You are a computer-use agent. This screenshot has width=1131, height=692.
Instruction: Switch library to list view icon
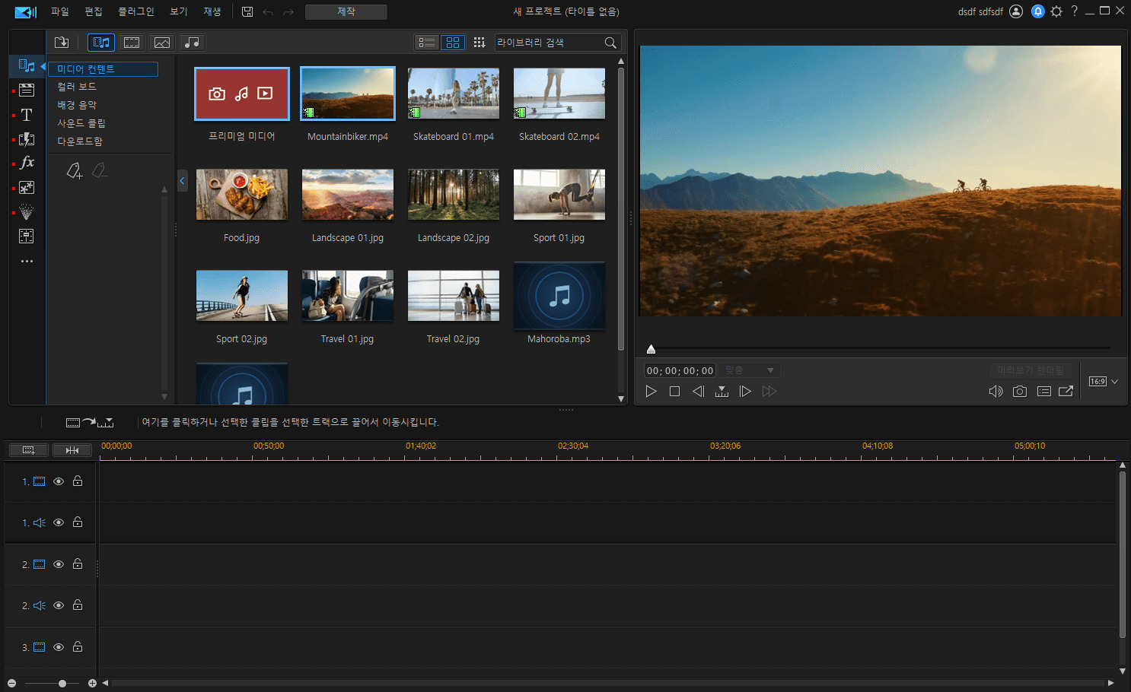pos(427,43)
